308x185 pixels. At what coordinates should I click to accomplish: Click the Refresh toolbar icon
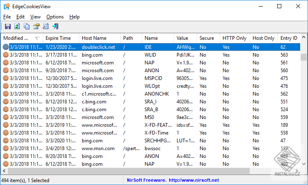tap(17, 27)
